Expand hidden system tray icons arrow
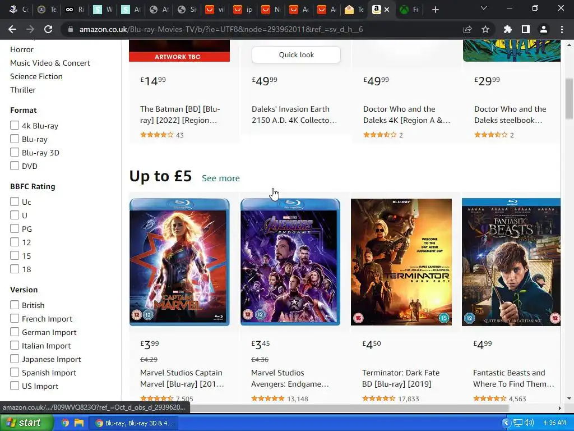574x431 pixels. coord(506,423)
